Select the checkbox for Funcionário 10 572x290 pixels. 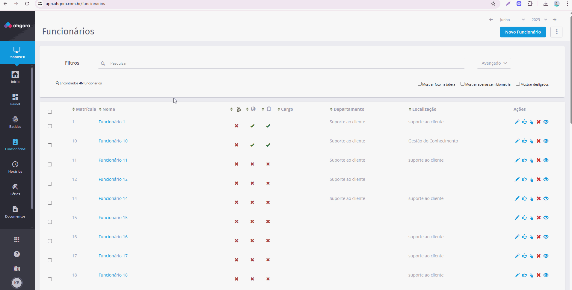[x=50, y=145]
